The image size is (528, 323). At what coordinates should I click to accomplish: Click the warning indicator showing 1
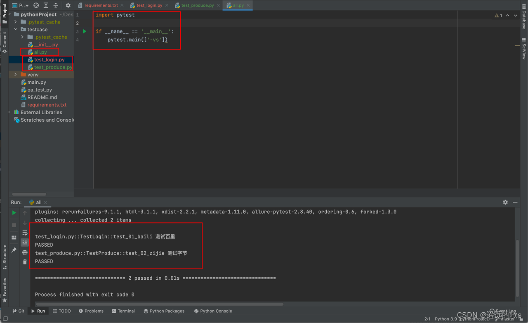tap(498, 15)
